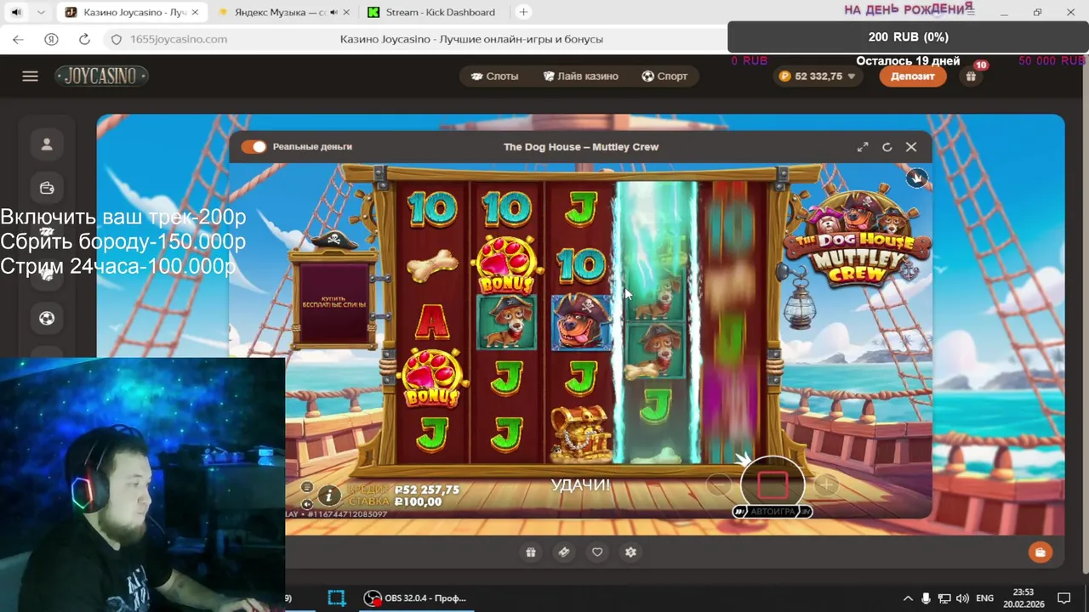
Task: Open the 23:53 clock and calendar
Action: pyautogui.click(x=1023, y=598)
